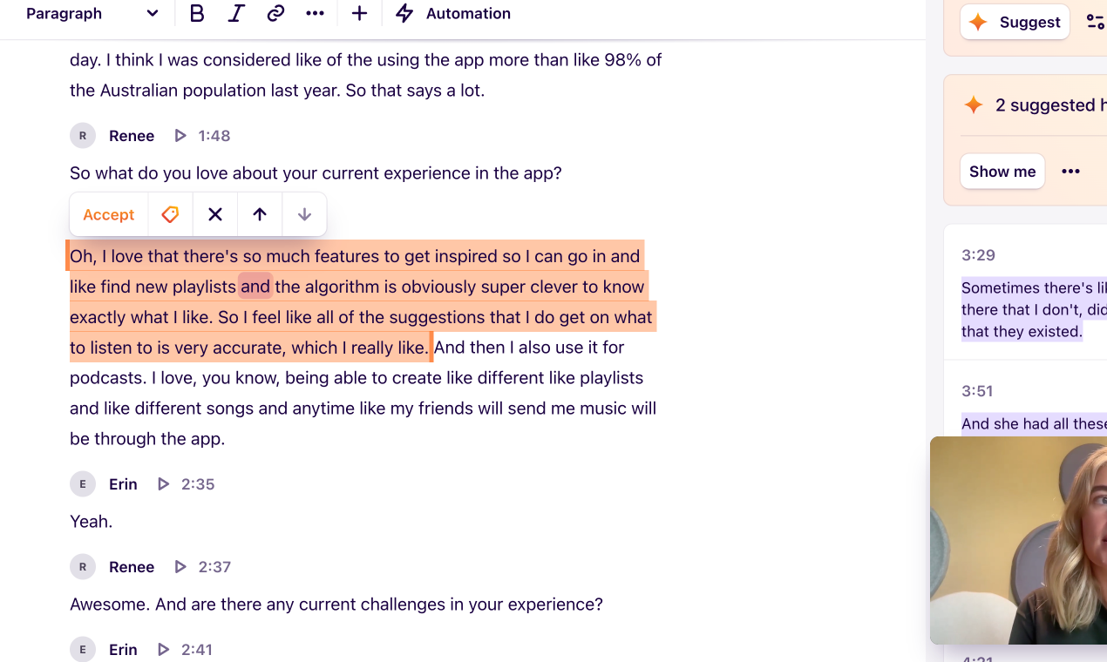1107x662 pixels.
Task: Play Renee's segment at 2:37
Action: tap(180, 567)
